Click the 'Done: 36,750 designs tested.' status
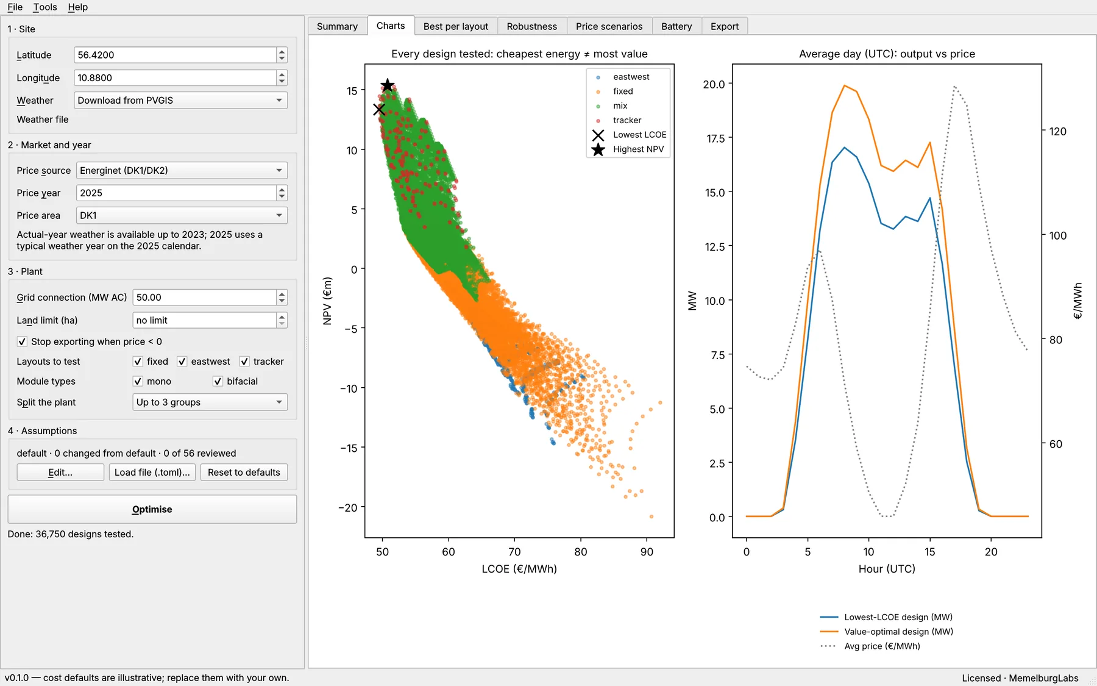The width and height of the screenshot is (1097, 686). point(71,534)
